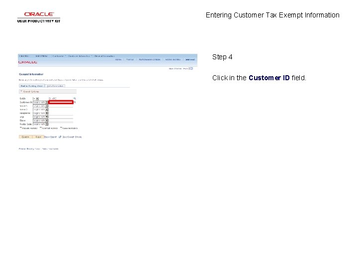The height and width of the screenshot is (269, 358).
Task: Open the SetID operator dropdown
Action: pyautogui.click(x=36, y=99)
